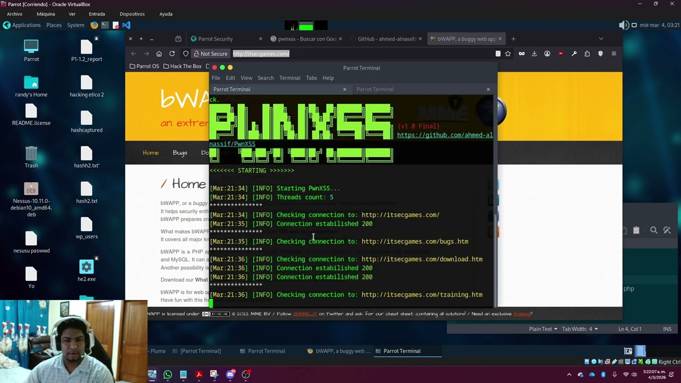This screenshot has height=383, width=681.
Task: Click the training link in the bWAPP footer
Action: click(521, 314)
